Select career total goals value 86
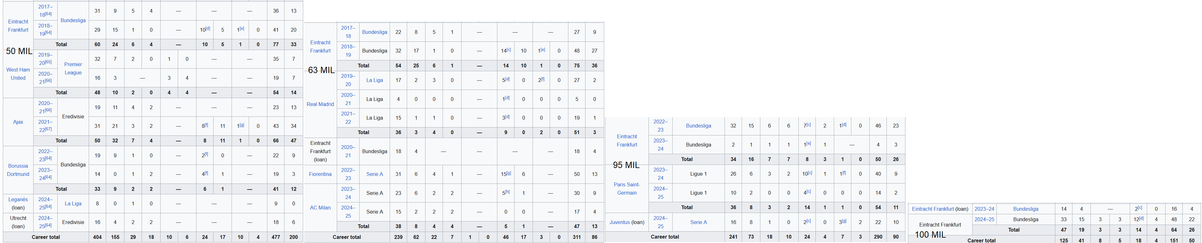Image resolution: width=1202 pixels, height=243 pixels. point(594,237)
